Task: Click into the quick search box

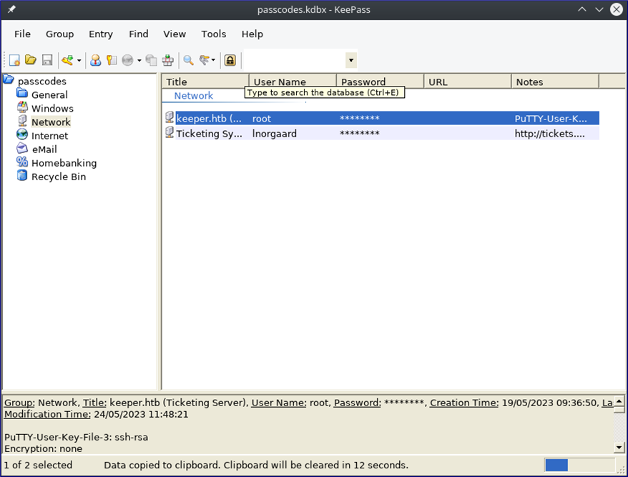Action: pyautogui.click(x=295, y=61)
